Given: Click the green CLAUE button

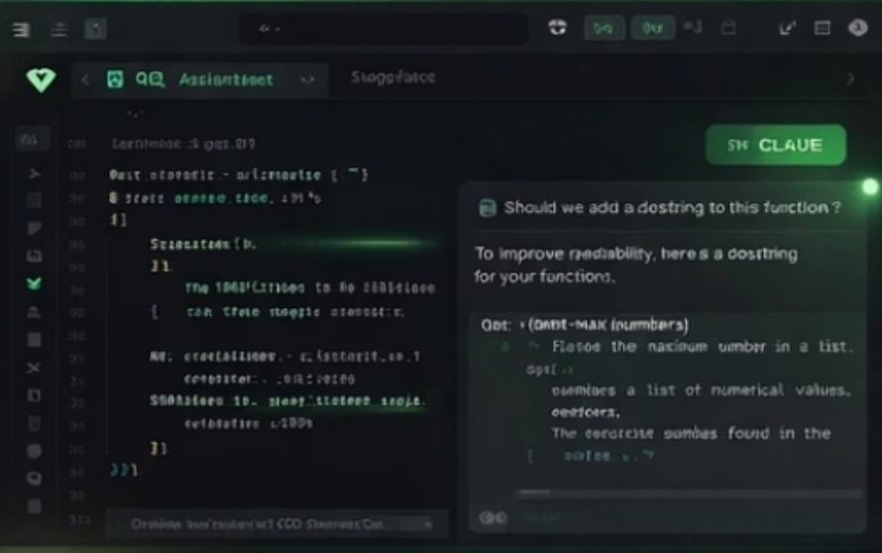Looking at the screenshot, I should point(776,145).
